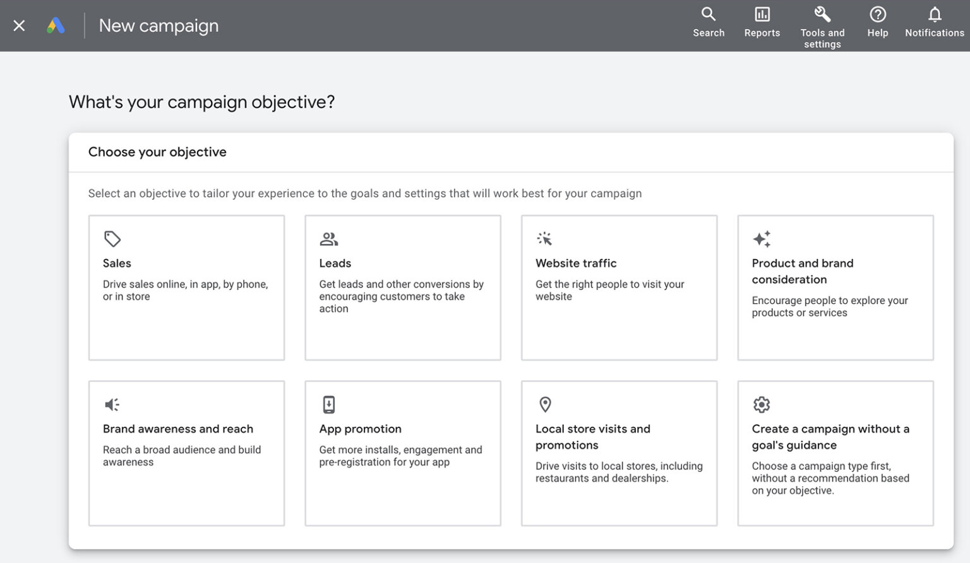Click the Help question mark icon
970x563 pixels.
pos(877,15)
